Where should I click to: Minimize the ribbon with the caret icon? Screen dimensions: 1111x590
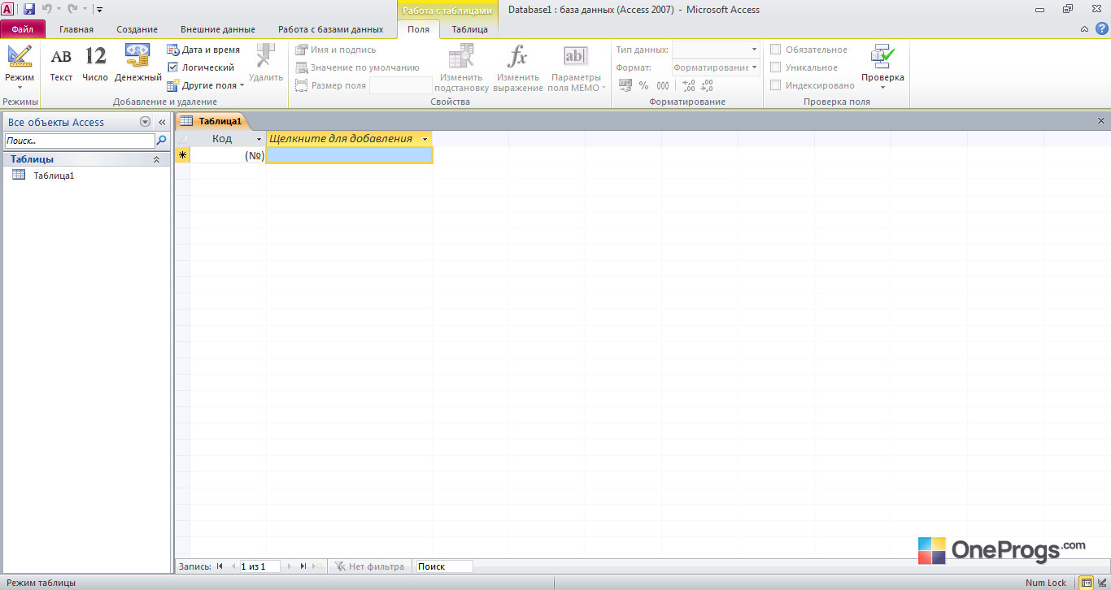(1085, 29)
